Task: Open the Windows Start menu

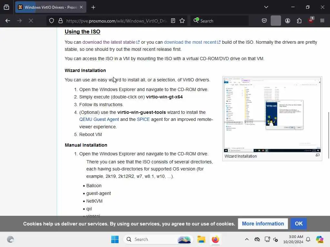Action: click(115, 239)
